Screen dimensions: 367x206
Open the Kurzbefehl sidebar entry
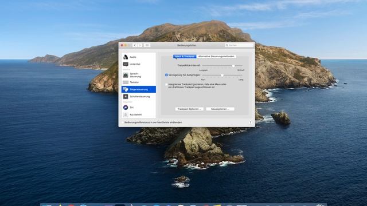pos(139,114)
